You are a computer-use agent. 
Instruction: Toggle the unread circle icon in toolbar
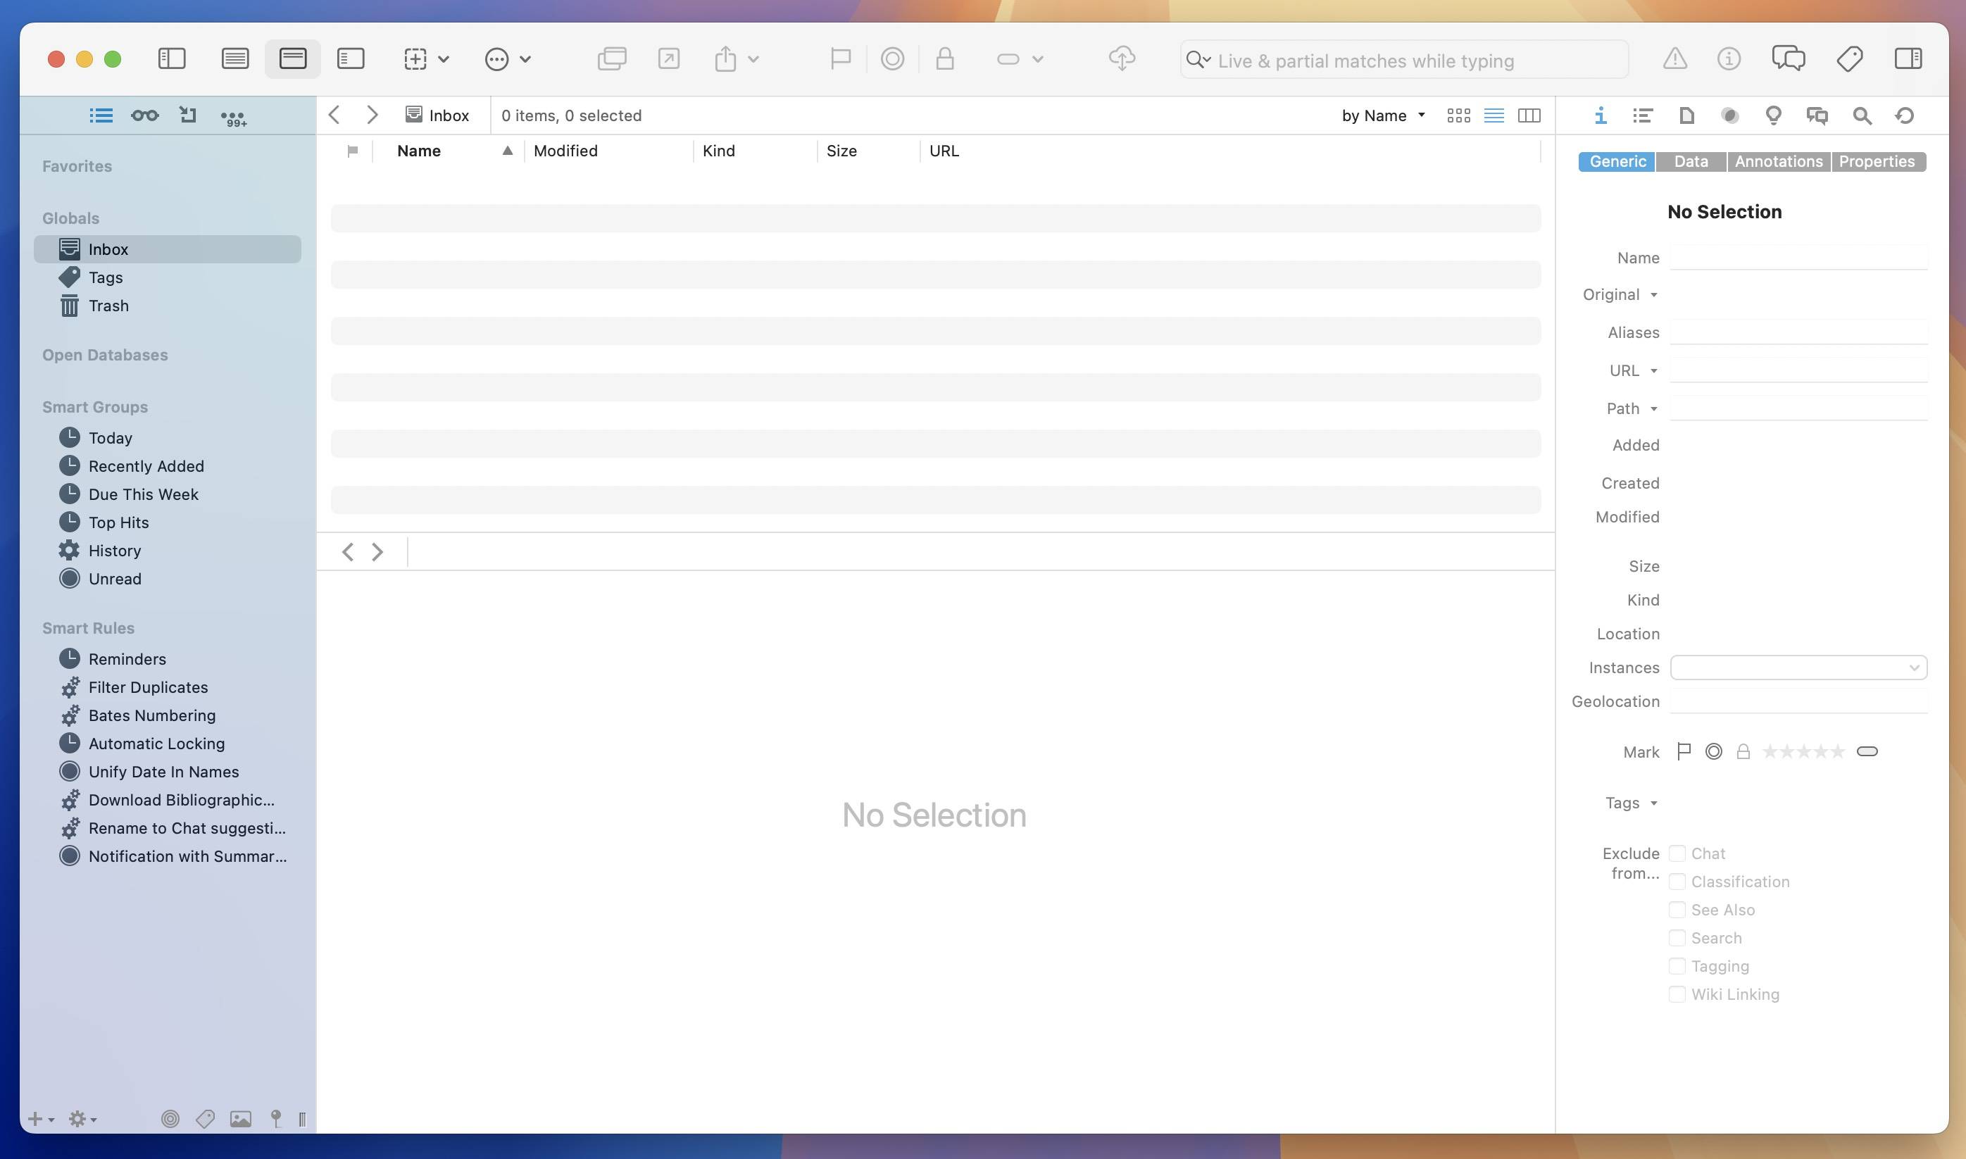pos(892,58)
